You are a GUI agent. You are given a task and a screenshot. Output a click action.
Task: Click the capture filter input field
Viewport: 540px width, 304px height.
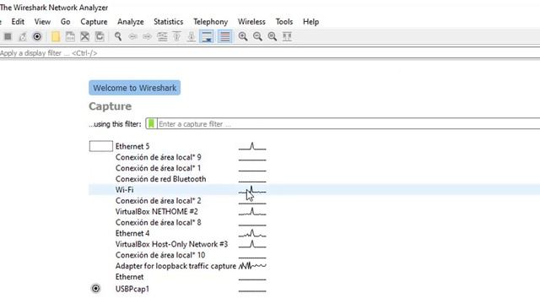click(x=348, y=124)
